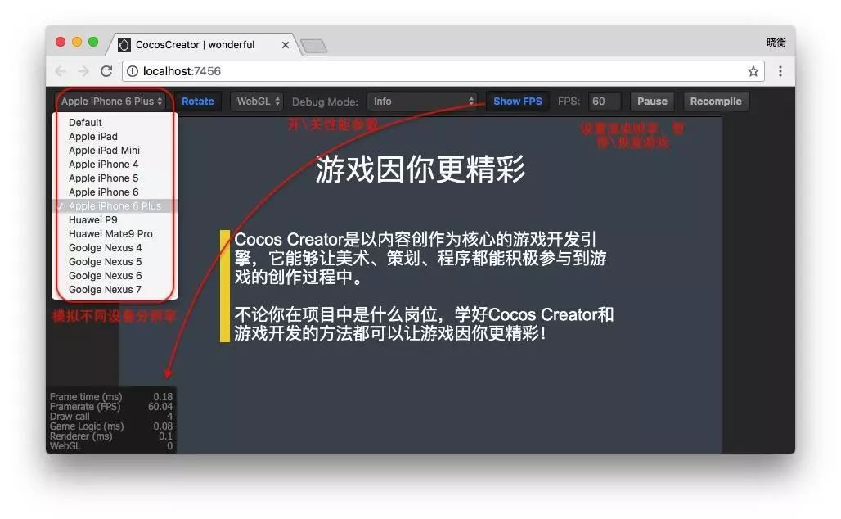Open the Apple iPhone 6 Plus device dropdown
The width and height of the screenshot is (841, 519).
coord(111,101)
